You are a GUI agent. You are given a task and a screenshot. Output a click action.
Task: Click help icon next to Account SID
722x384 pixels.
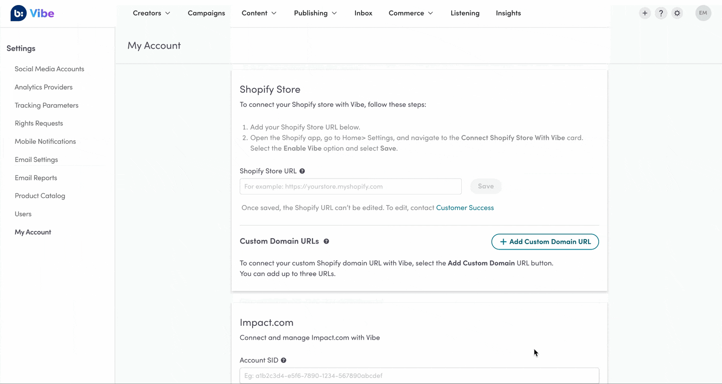click(284, 360)
